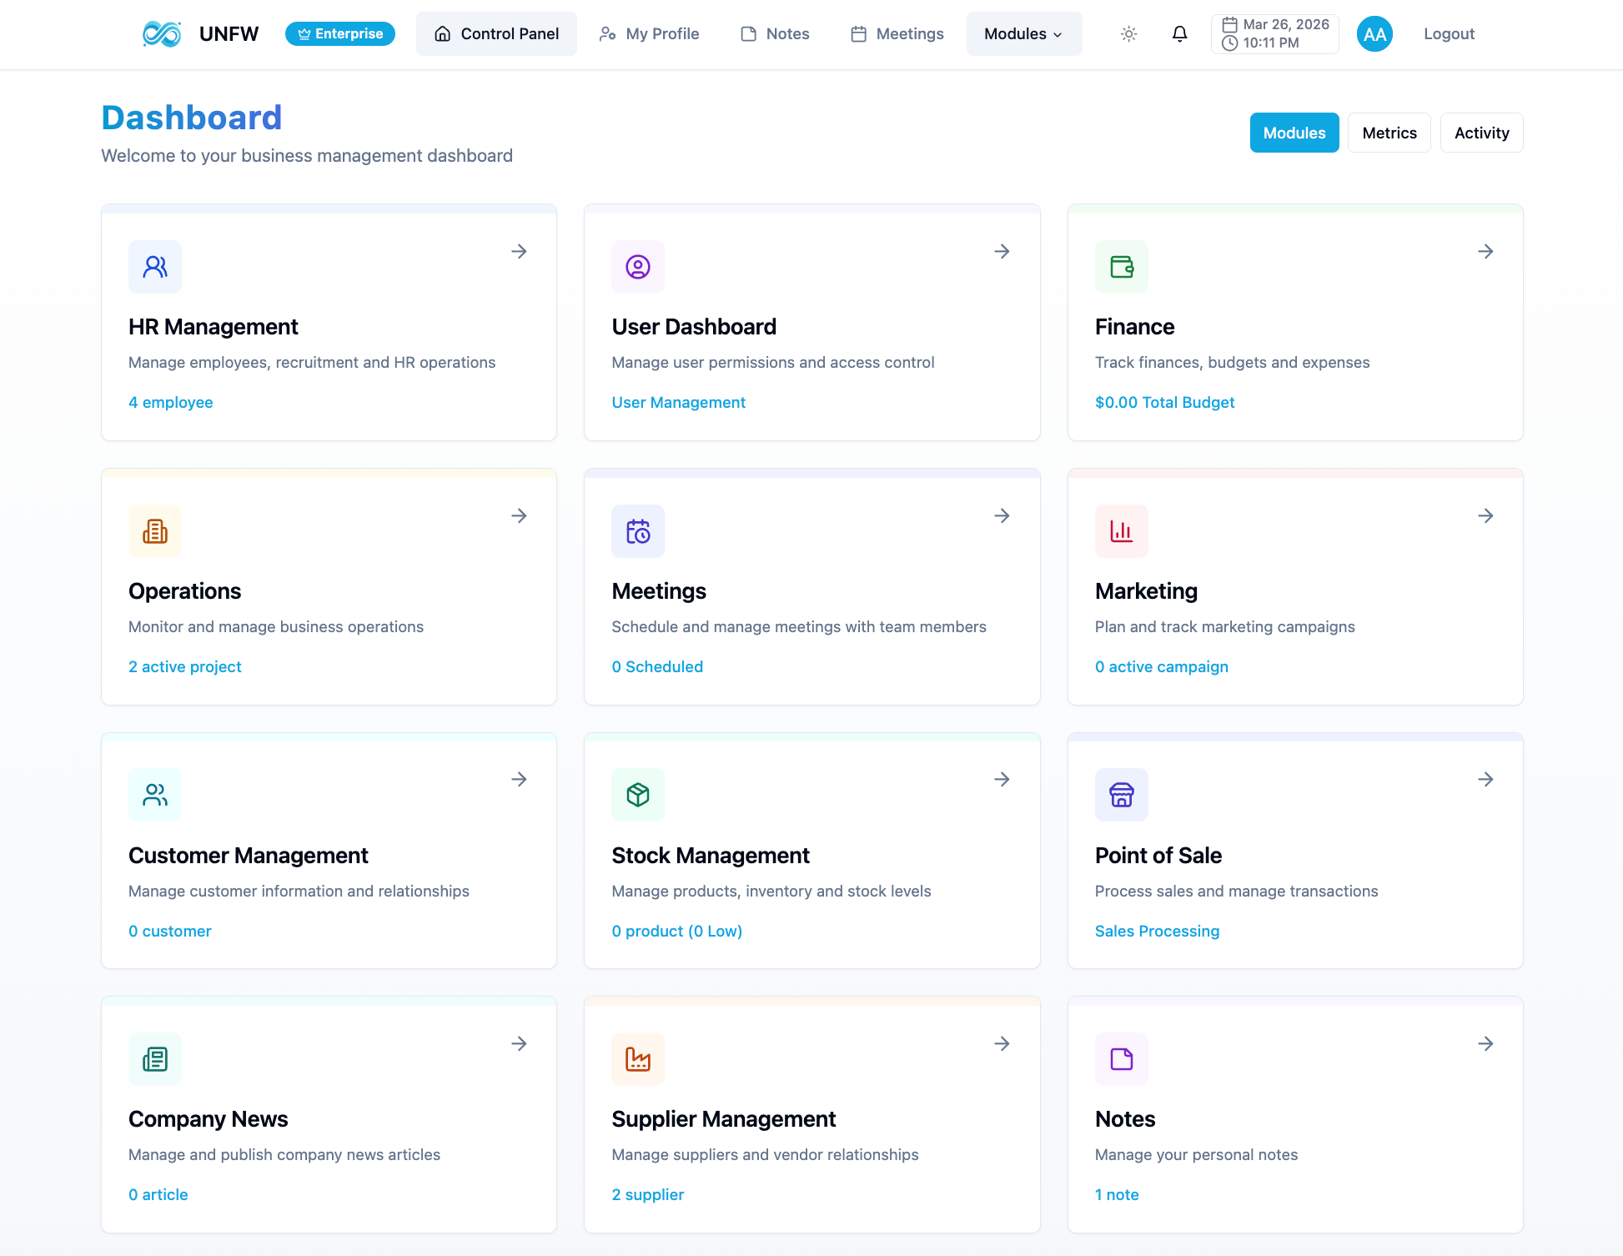
Task: Click the Company News newspaper icon
Action: click(x=155, y=1059)
